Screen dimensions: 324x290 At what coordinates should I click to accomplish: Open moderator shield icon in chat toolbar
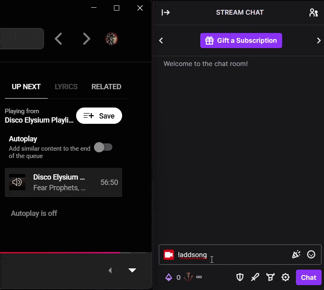(240, 277)
